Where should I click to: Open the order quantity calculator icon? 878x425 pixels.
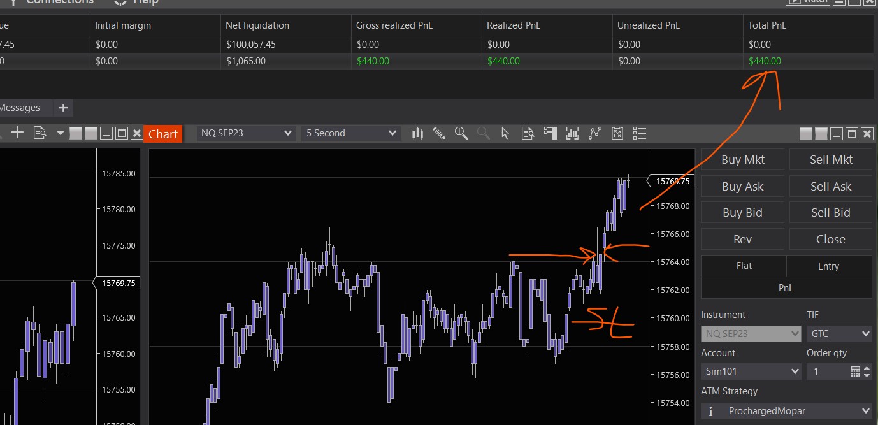(x=856, y=371)
